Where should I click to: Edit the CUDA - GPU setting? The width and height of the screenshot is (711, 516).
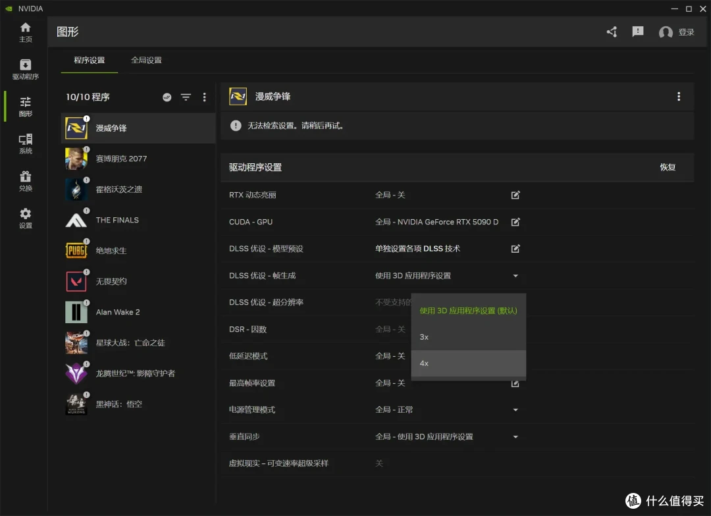(x=515, y=222)
